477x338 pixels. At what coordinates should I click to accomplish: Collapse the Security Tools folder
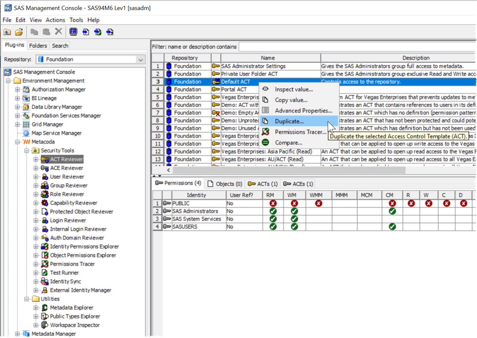(x=27, y=151)
